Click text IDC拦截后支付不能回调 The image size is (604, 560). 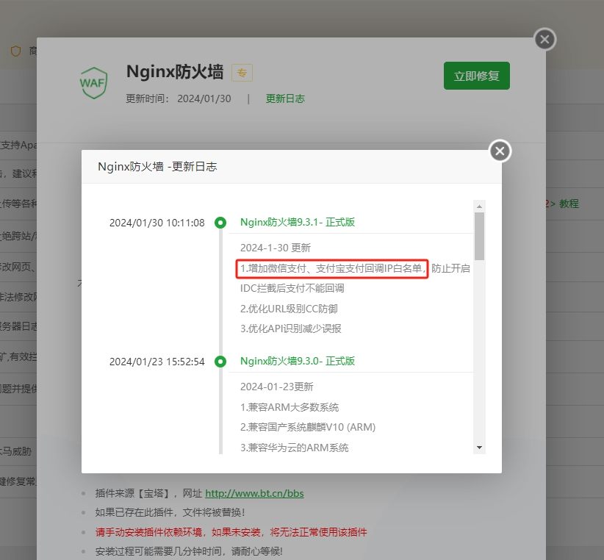(292, 288)
